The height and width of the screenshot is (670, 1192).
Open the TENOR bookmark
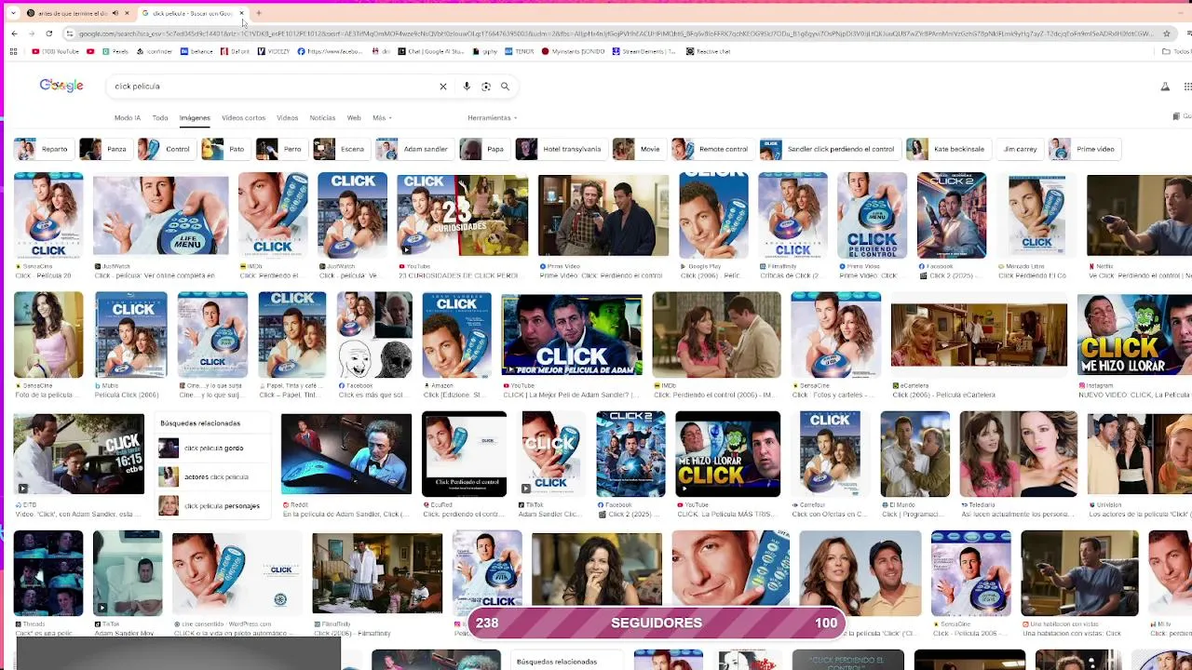tap(518, 51)
